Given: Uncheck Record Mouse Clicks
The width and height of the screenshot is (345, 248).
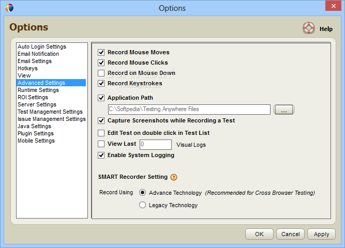Looking at the screenshot, I should coord(101,63).
